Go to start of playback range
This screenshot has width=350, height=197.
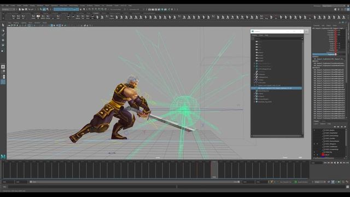coord(325,163)
